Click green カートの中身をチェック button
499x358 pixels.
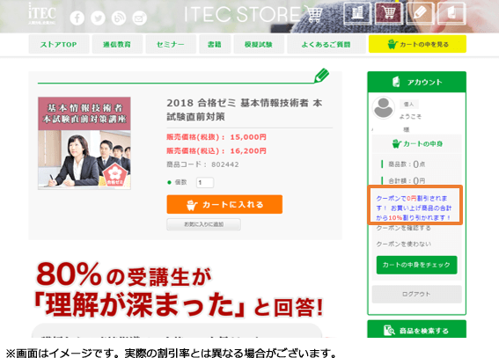click(x=416, y=265)
